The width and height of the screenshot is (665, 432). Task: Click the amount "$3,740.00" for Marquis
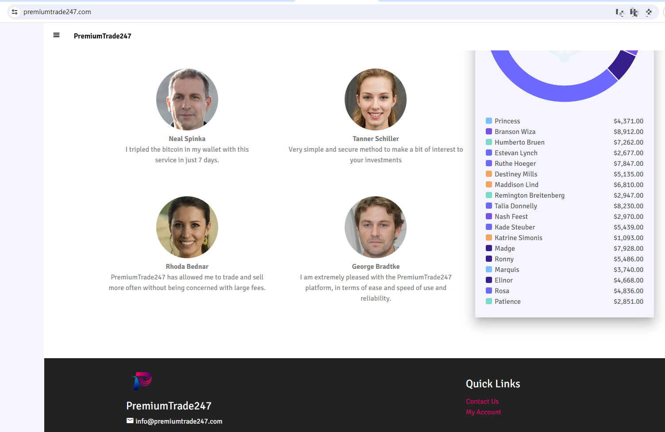[x=628, y=270]
